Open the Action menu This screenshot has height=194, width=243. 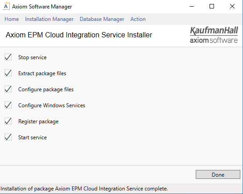138,19
